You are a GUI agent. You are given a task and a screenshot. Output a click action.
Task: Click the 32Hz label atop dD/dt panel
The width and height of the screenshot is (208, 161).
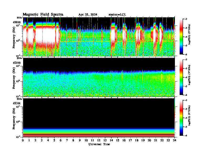19,58
